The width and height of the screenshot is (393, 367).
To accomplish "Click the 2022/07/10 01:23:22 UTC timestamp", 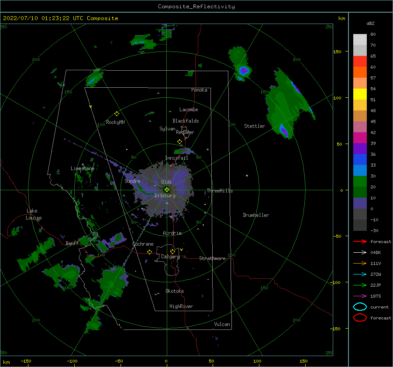I will pos(43,18).
